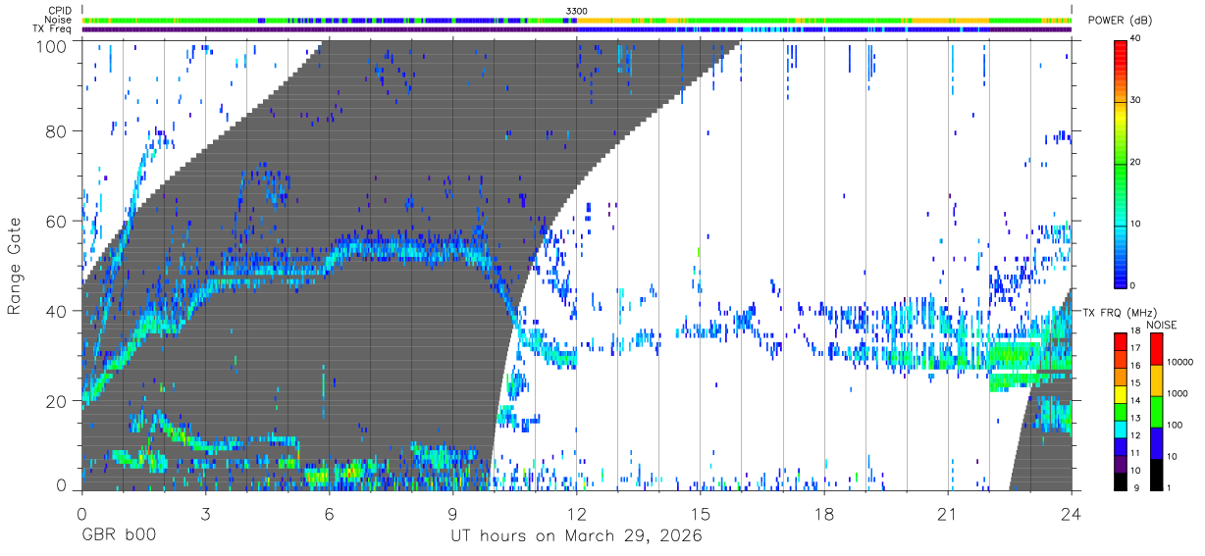This screenshot has height=556, width=1205.
Task: Click UT hours axis tick 6
Action: pos(329,513)
